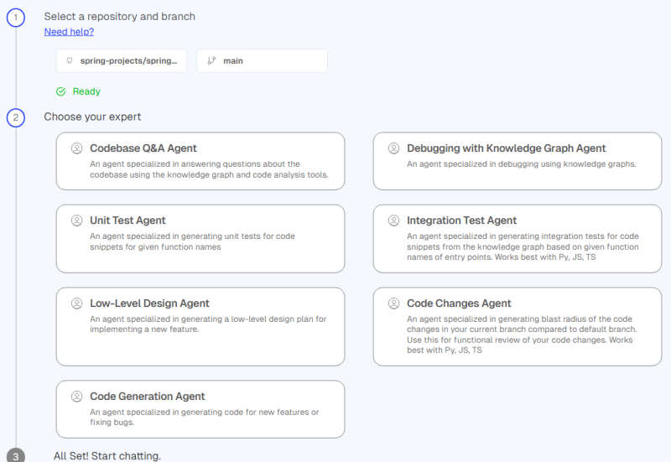
Task: Open the main branch dropdown
Action: click(262, 61)
